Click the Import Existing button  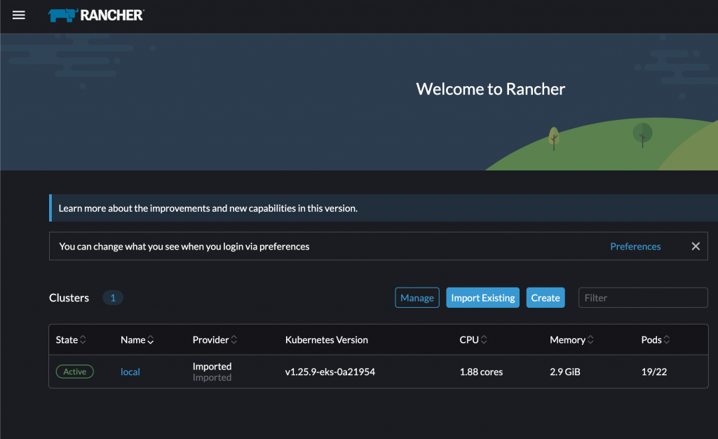482,297
